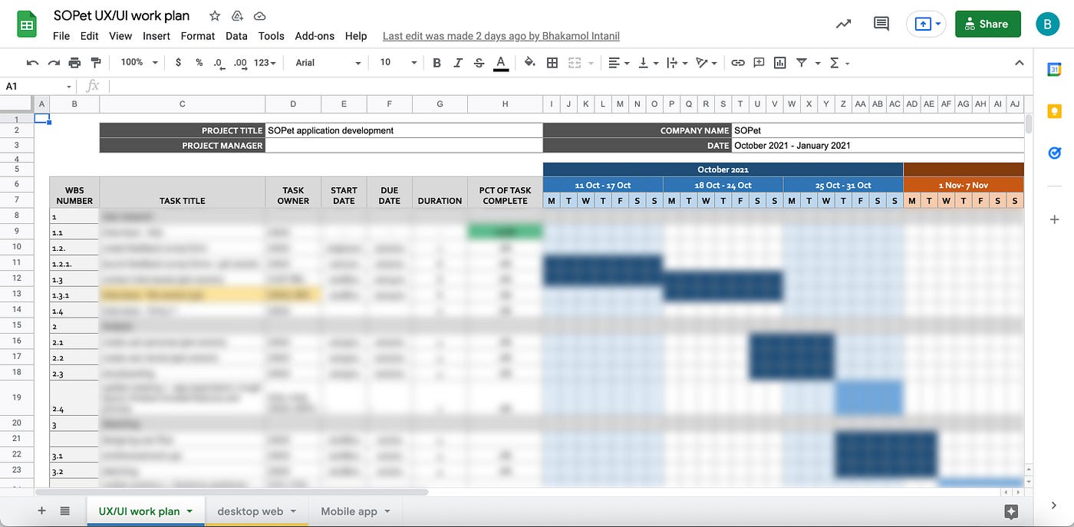Decrease decimal places
Screen dimensions: 1074x527
(x=219, y=63)
